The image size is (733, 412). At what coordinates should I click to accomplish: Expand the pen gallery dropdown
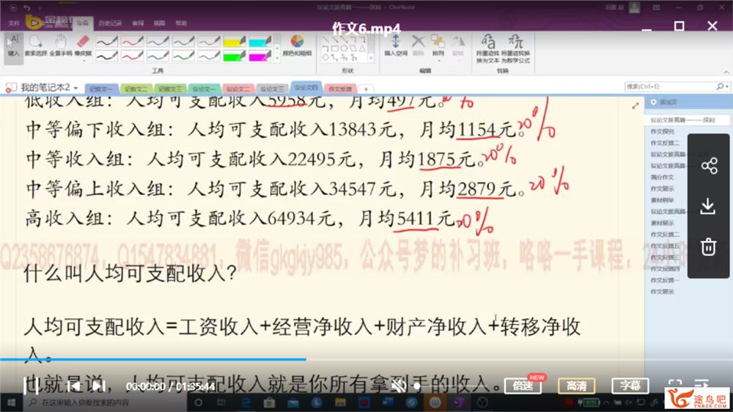tap(277, 57)
